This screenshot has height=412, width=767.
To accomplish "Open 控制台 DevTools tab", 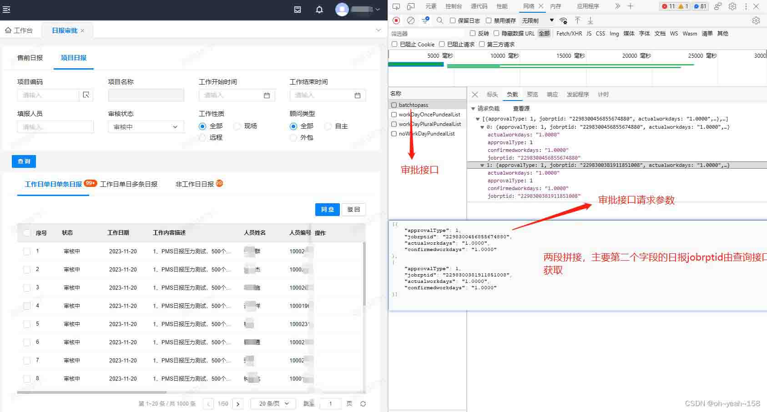I will (x=454, y=6).
